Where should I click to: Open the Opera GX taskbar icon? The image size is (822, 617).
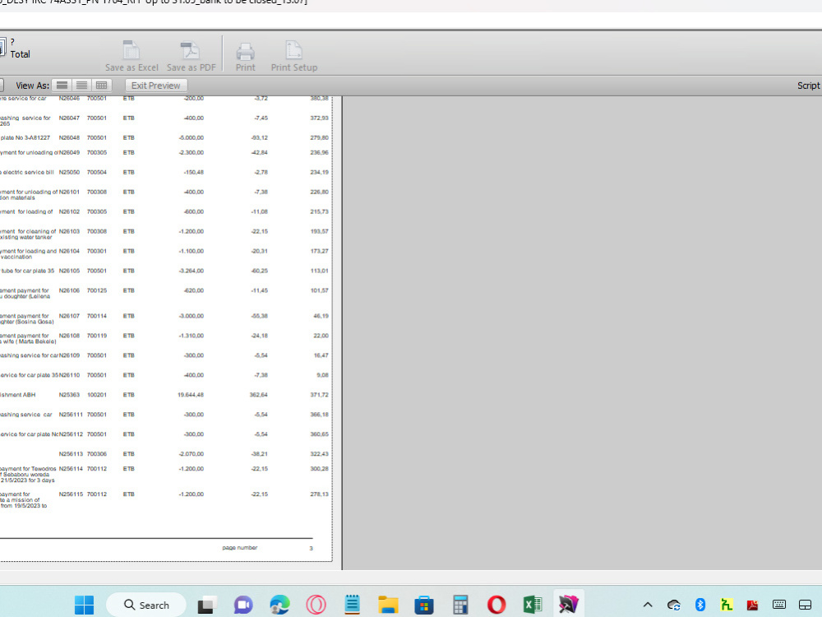[x=316, y=605]
